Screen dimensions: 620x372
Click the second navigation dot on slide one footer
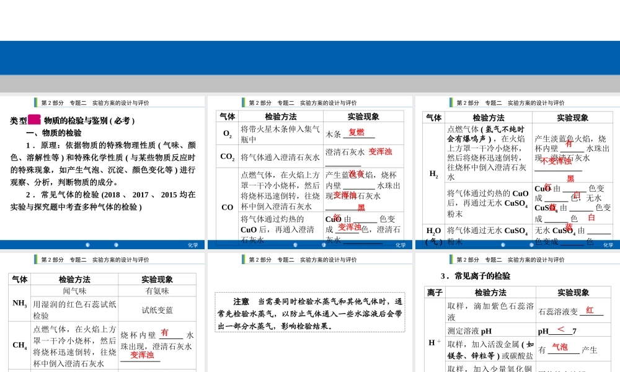(x=115, y=245)
